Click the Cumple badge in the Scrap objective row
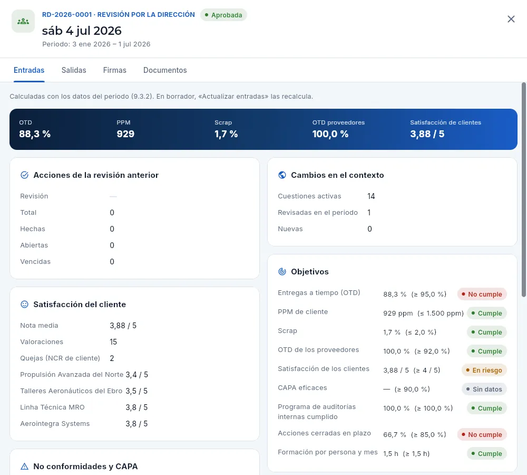Viewport: 527px width, 475px height. (x=486, y=332)
